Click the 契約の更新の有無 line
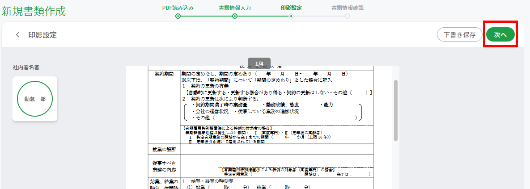 click(x=205, y=86)
